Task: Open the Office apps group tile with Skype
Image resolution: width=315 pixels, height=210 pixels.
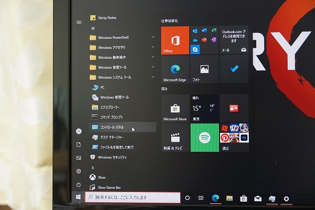Action: [x=204, y=40]
